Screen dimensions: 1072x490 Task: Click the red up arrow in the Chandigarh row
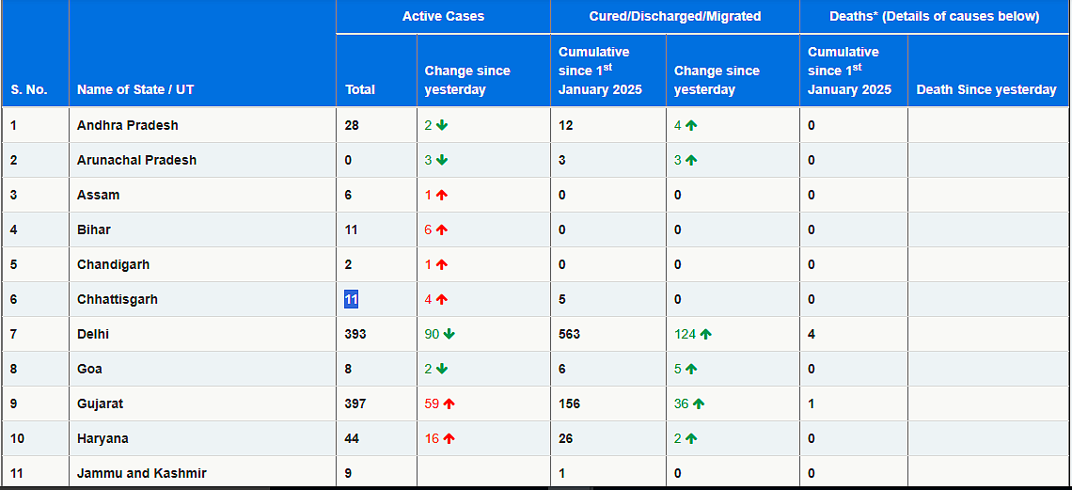tap(442, 264)
